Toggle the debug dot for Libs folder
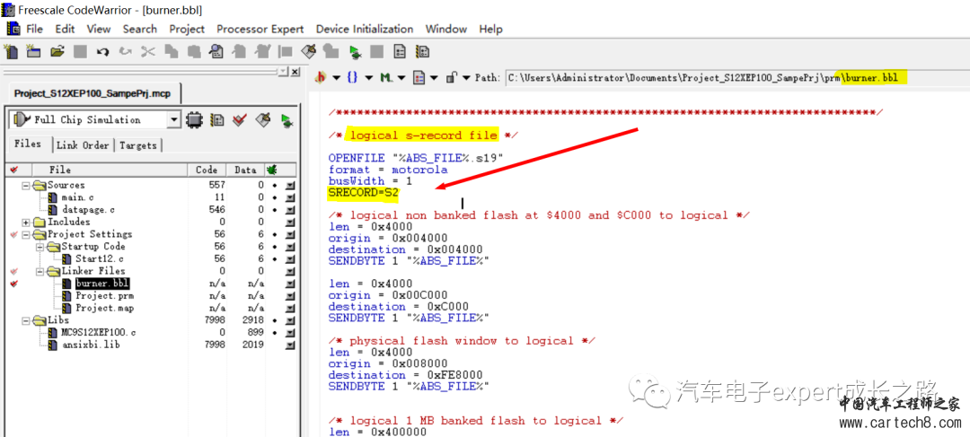 coord(274,320)
